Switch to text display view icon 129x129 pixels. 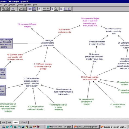pyautogui.click(x=34, y=9)
